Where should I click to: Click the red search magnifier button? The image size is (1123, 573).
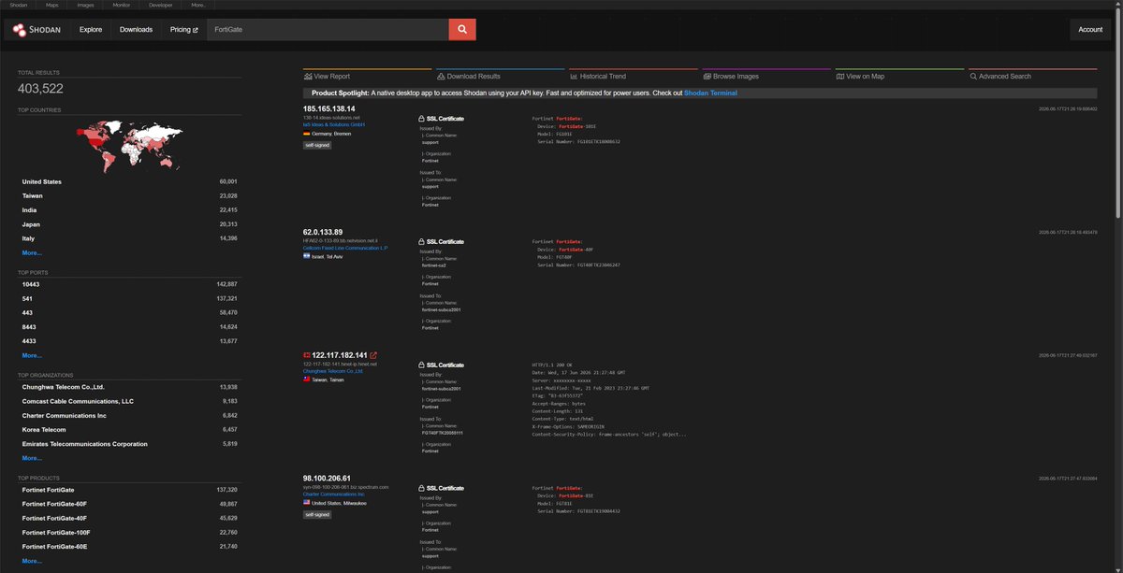[462, 29]
